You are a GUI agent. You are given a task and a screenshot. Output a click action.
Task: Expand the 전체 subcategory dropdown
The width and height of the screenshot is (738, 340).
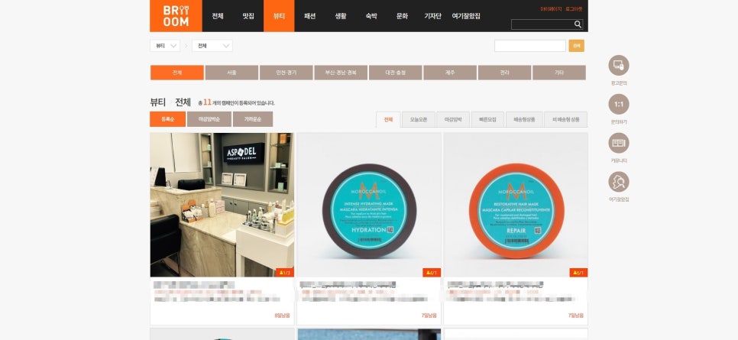pyautogui.click(x=212, y=46)
